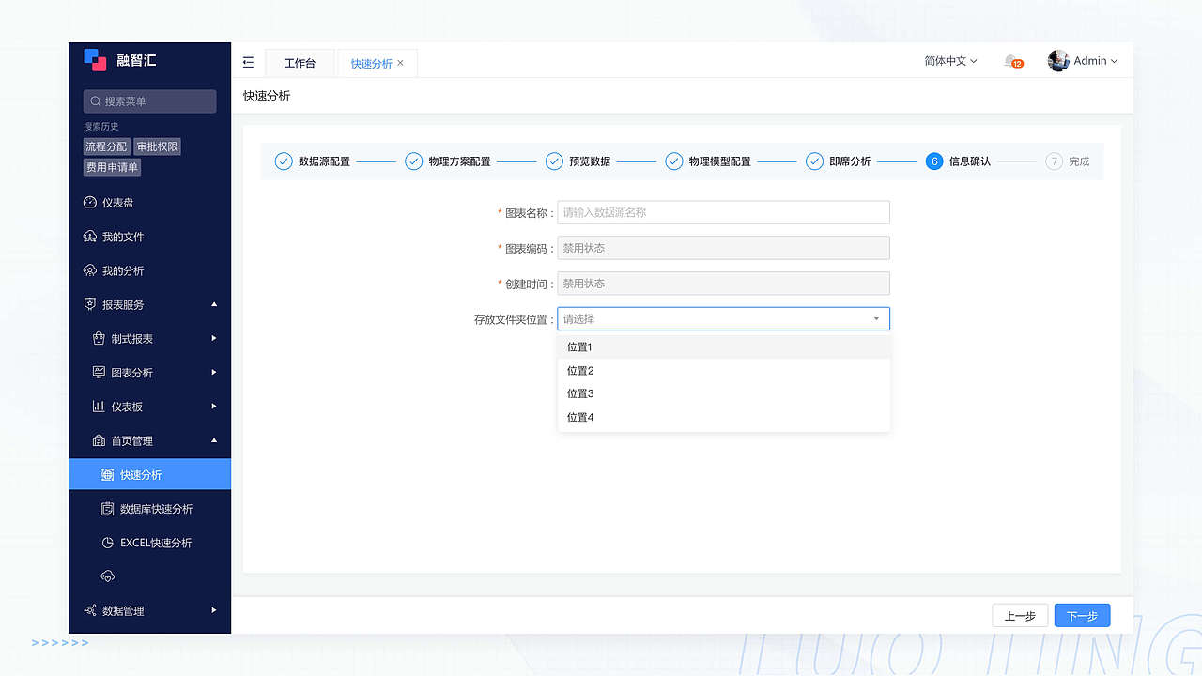Image resolution: width=1202 pixels, height=676 pixels.
Task: Open the 存放文件夹位置 select box
Action: [x=723, y=319]
